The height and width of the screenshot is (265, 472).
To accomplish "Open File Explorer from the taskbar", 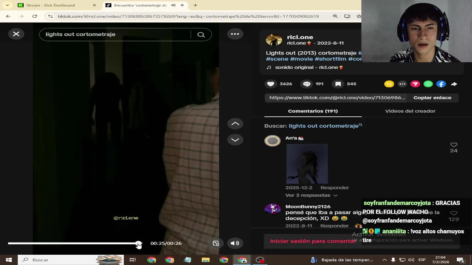I will point(206,260).
